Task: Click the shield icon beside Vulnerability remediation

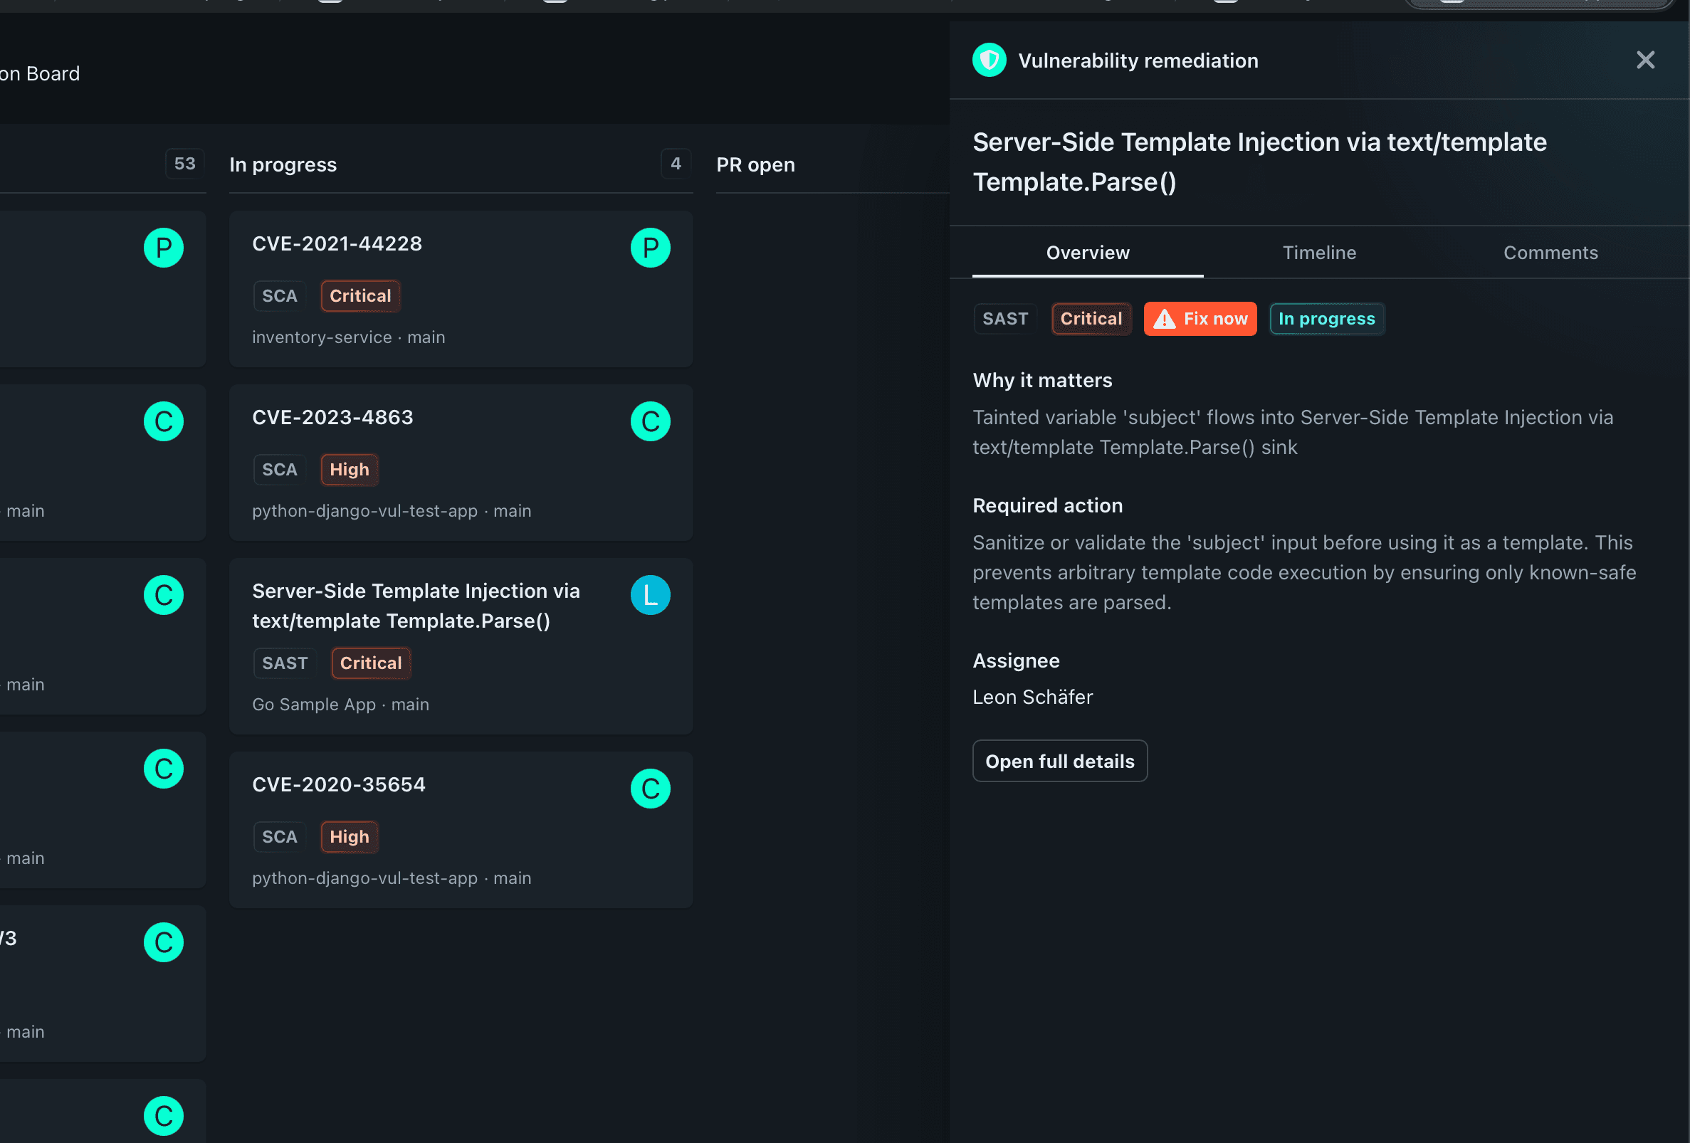Action: 989,60
